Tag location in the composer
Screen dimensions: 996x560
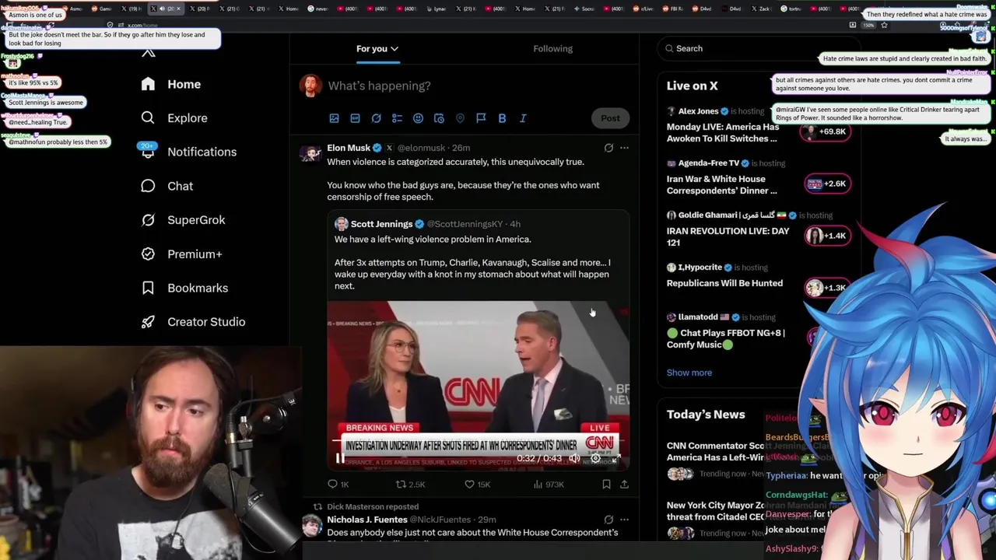[x=460, y=118]
